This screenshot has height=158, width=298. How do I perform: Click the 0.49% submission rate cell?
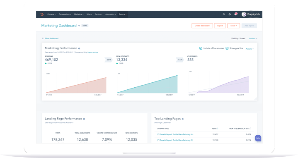click(x=248, y=134)
